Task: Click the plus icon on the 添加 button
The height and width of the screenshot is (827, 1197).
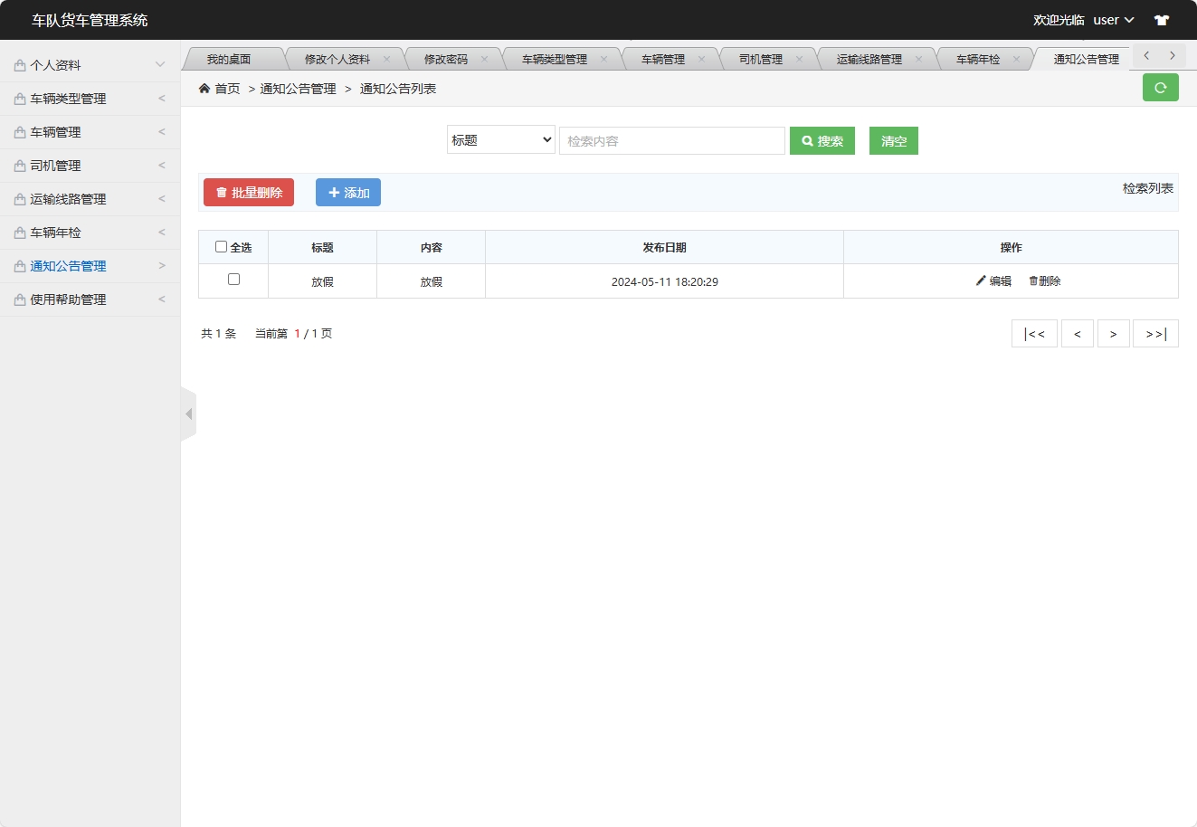Action: (x=333, y=192)
